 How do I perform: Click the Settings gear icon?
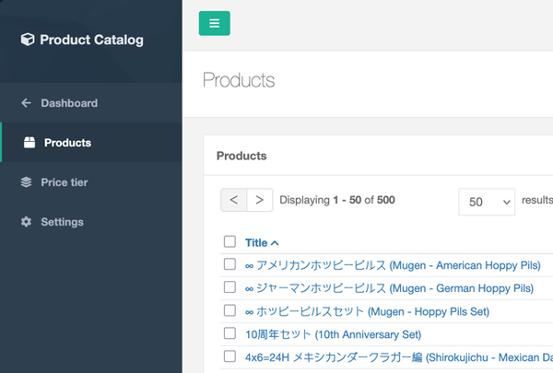coord(26,222)
